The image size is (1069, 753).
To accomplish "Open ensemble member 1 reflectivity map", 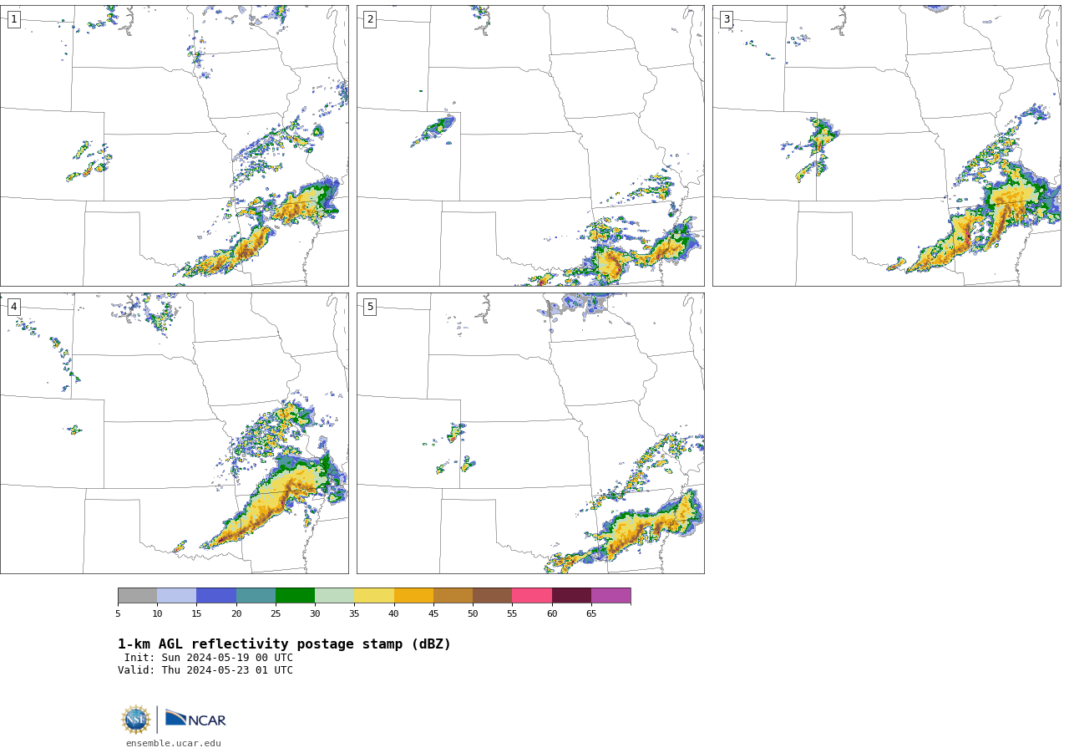I will coord(174,145).
